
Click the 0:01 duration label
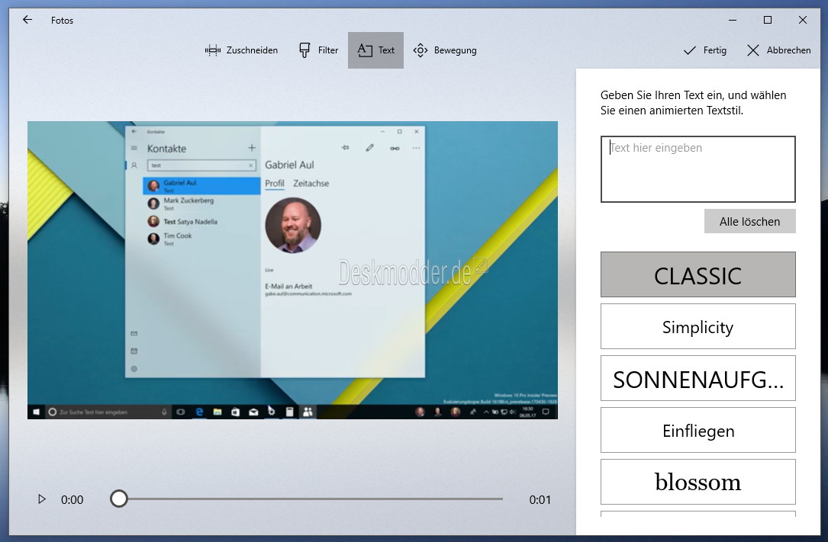[x=540, y=499]
